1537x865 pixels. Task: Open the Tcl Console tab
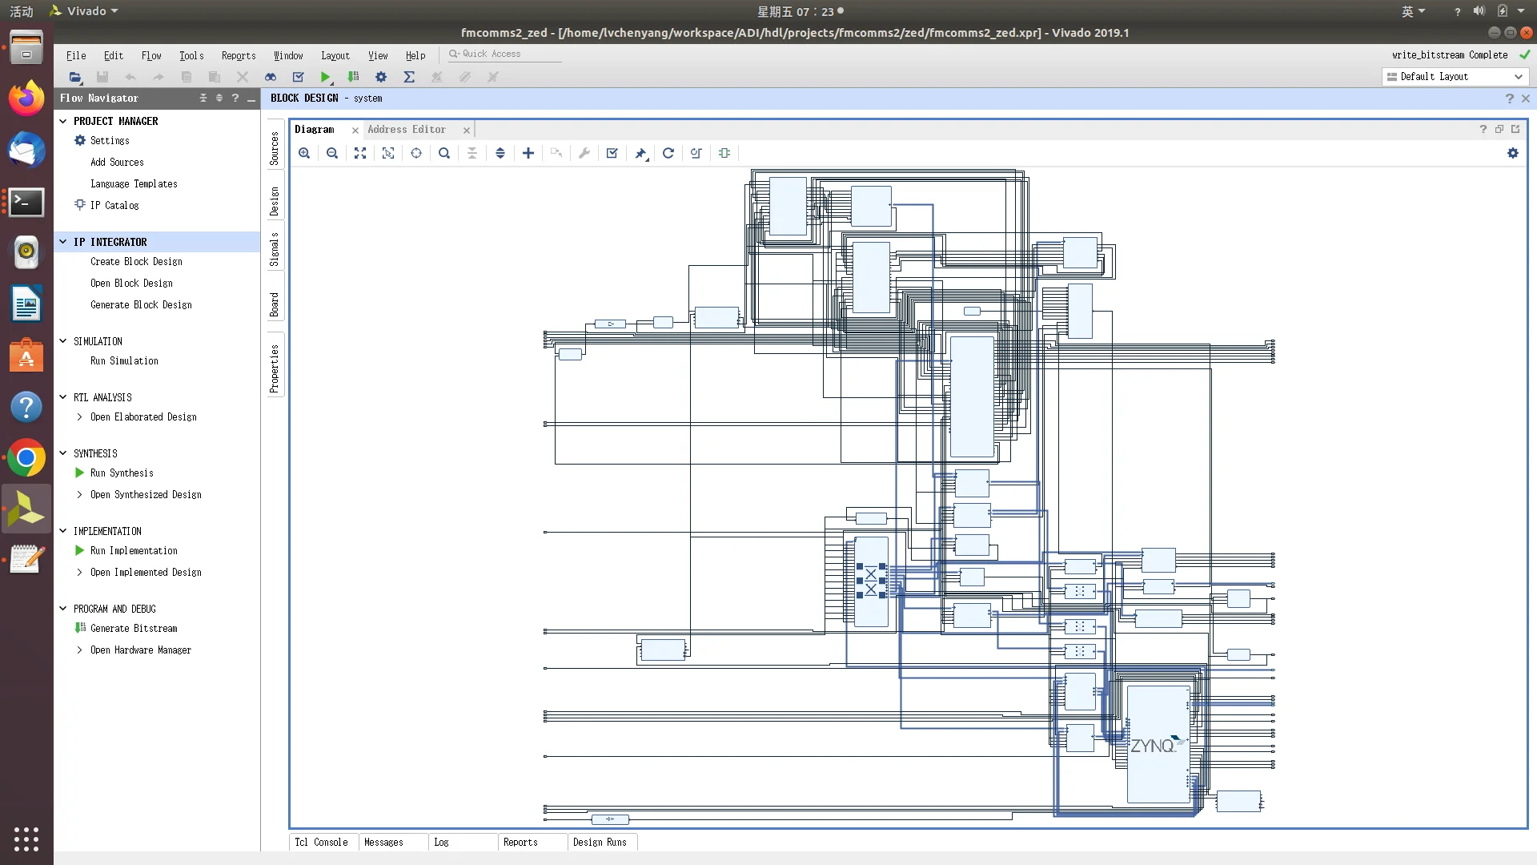pos(321,843)
